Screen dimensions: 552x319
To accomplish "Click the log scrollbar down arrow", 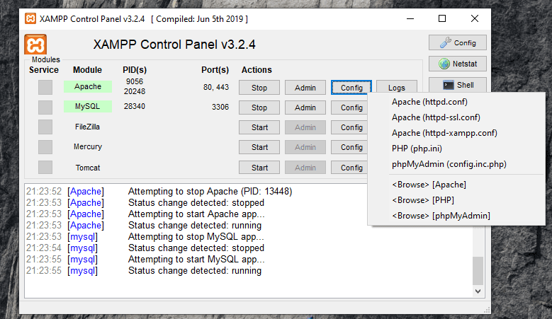I will tap(478, 291).
